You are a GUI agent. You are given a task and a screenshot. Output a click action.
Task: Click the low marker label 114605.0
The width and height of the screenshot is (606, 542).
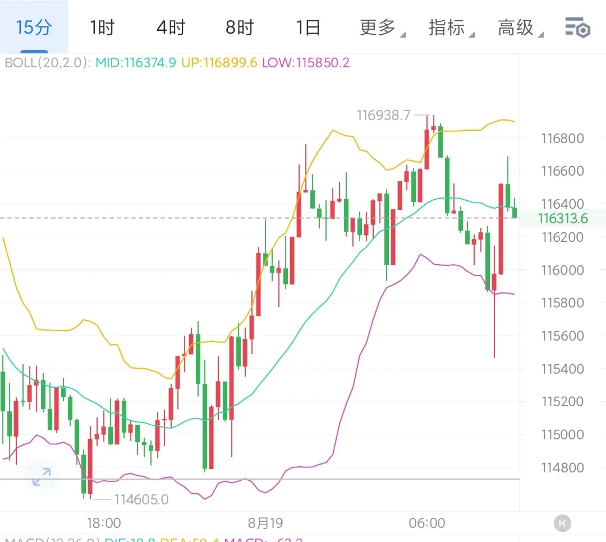click(141, 499)
